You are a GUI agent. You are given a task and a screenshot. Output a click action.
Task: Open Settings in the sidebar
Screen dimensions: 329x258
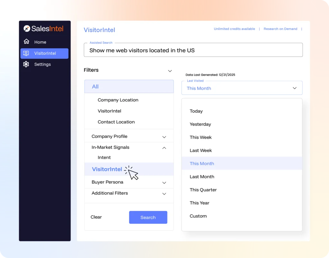pos(42,64)
